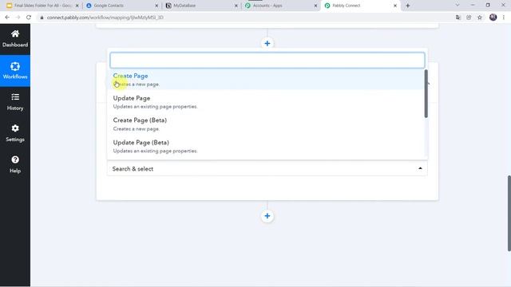Open the tab search dropdown arrow
The image size is (511, 287).
[x=458, y=6]
